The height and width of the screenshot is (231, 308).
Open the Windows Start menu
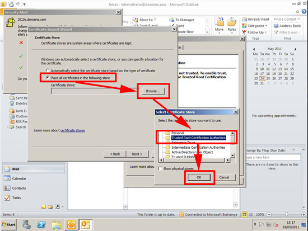8,224
